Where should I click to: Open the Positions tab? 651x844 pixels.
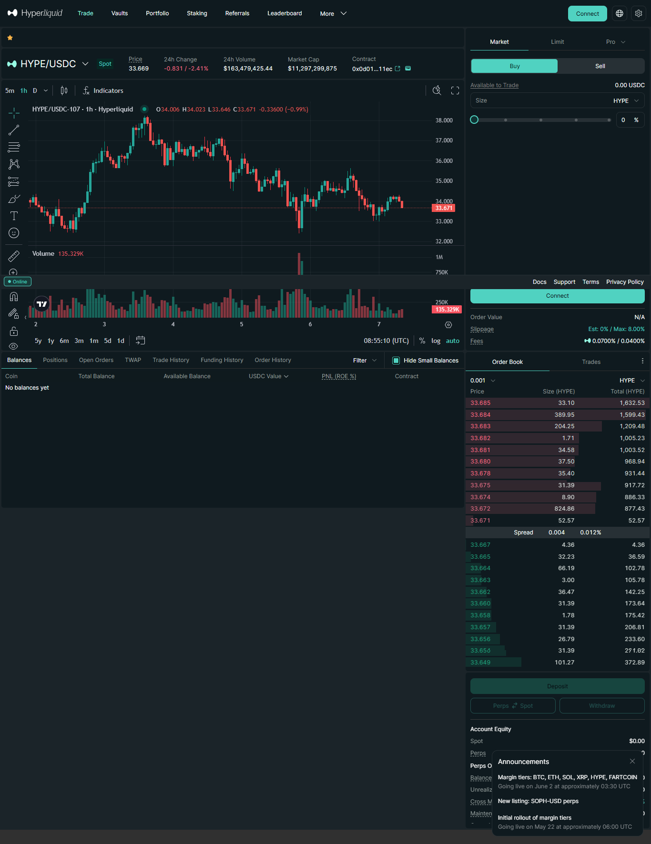click(55, 360)
